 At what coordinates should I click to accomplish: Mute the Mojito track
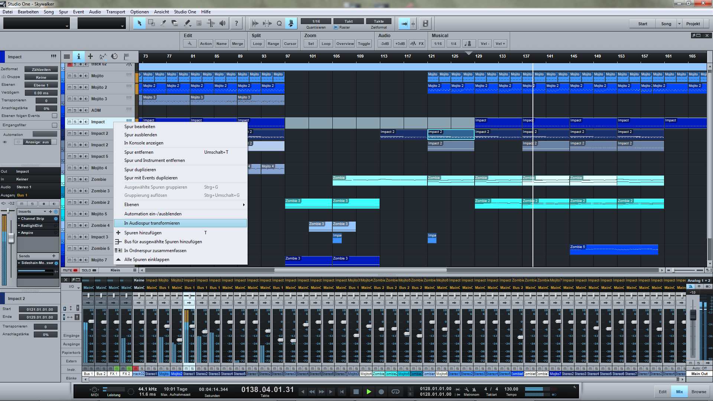[x=69, y=76]
